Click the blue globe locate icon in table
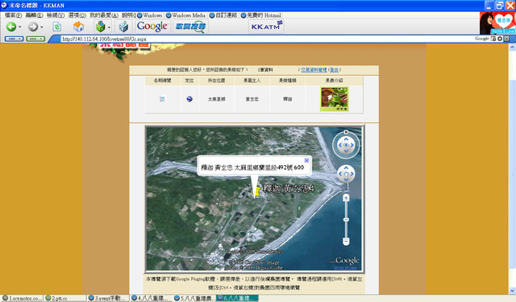Screen dimensions: 516x302 click(x=189, y=99)
